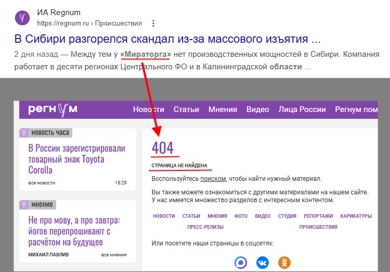390x272 pixels.
Task: Click the small Regnum icon on the Мнение label
Action: pos(24,205)
